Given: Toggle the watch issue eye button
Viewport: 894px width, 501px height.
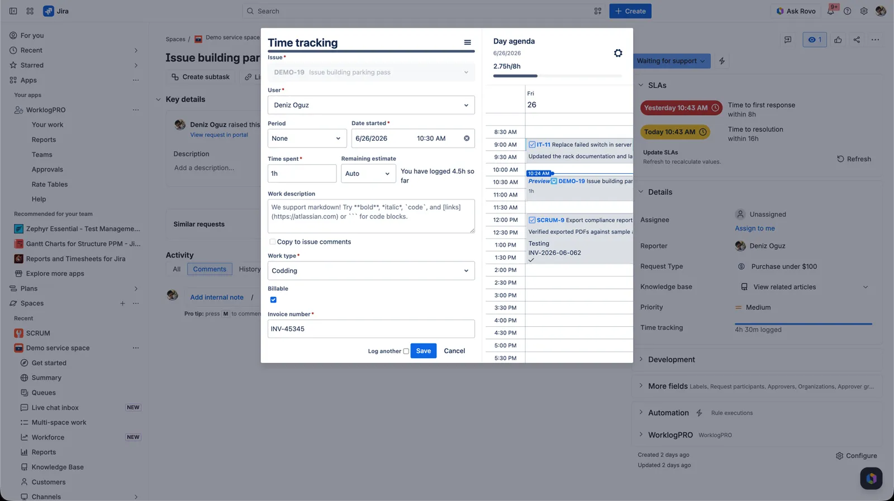Looking at the screenshot, I should point(814,40).
